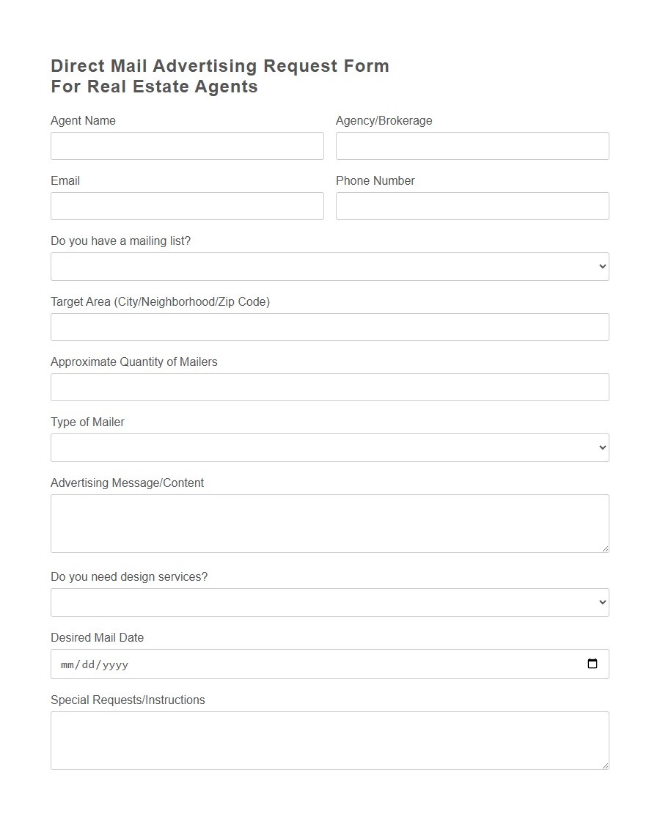Click the Approximate Quantity of Mailers field

tap(329, 387)
